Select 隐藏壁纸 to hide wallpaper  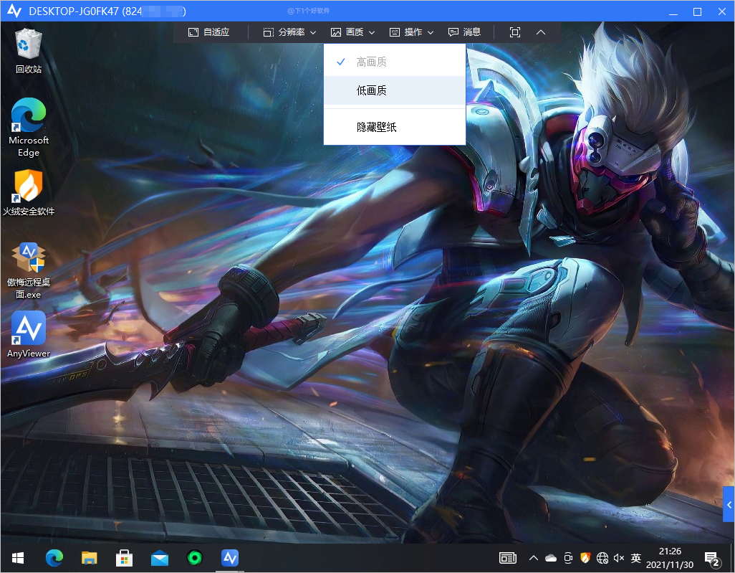[394, 127]
